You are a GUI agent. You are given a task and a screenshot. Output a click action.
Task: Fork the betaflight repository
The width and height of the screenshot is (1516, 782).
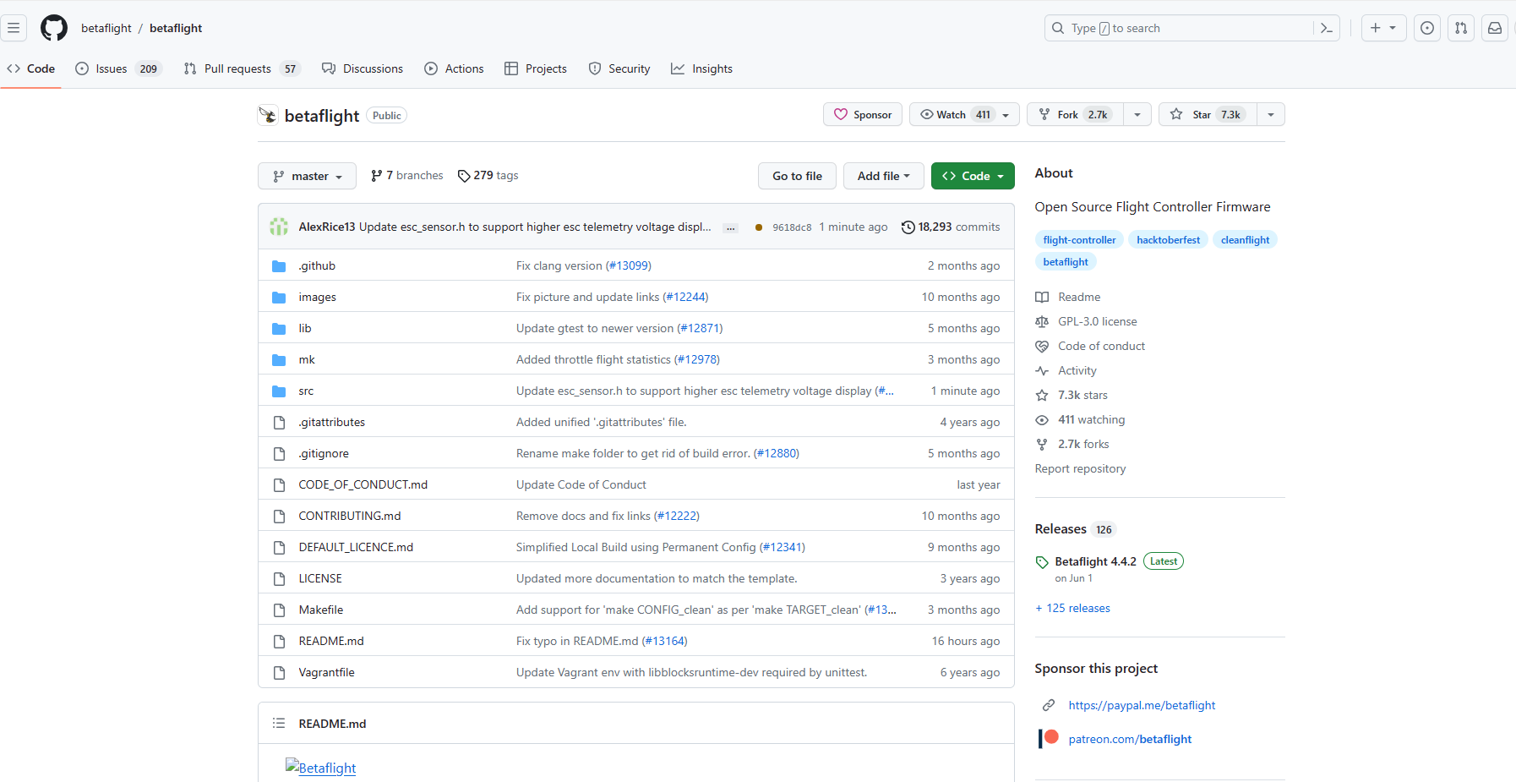[1075, 114]
